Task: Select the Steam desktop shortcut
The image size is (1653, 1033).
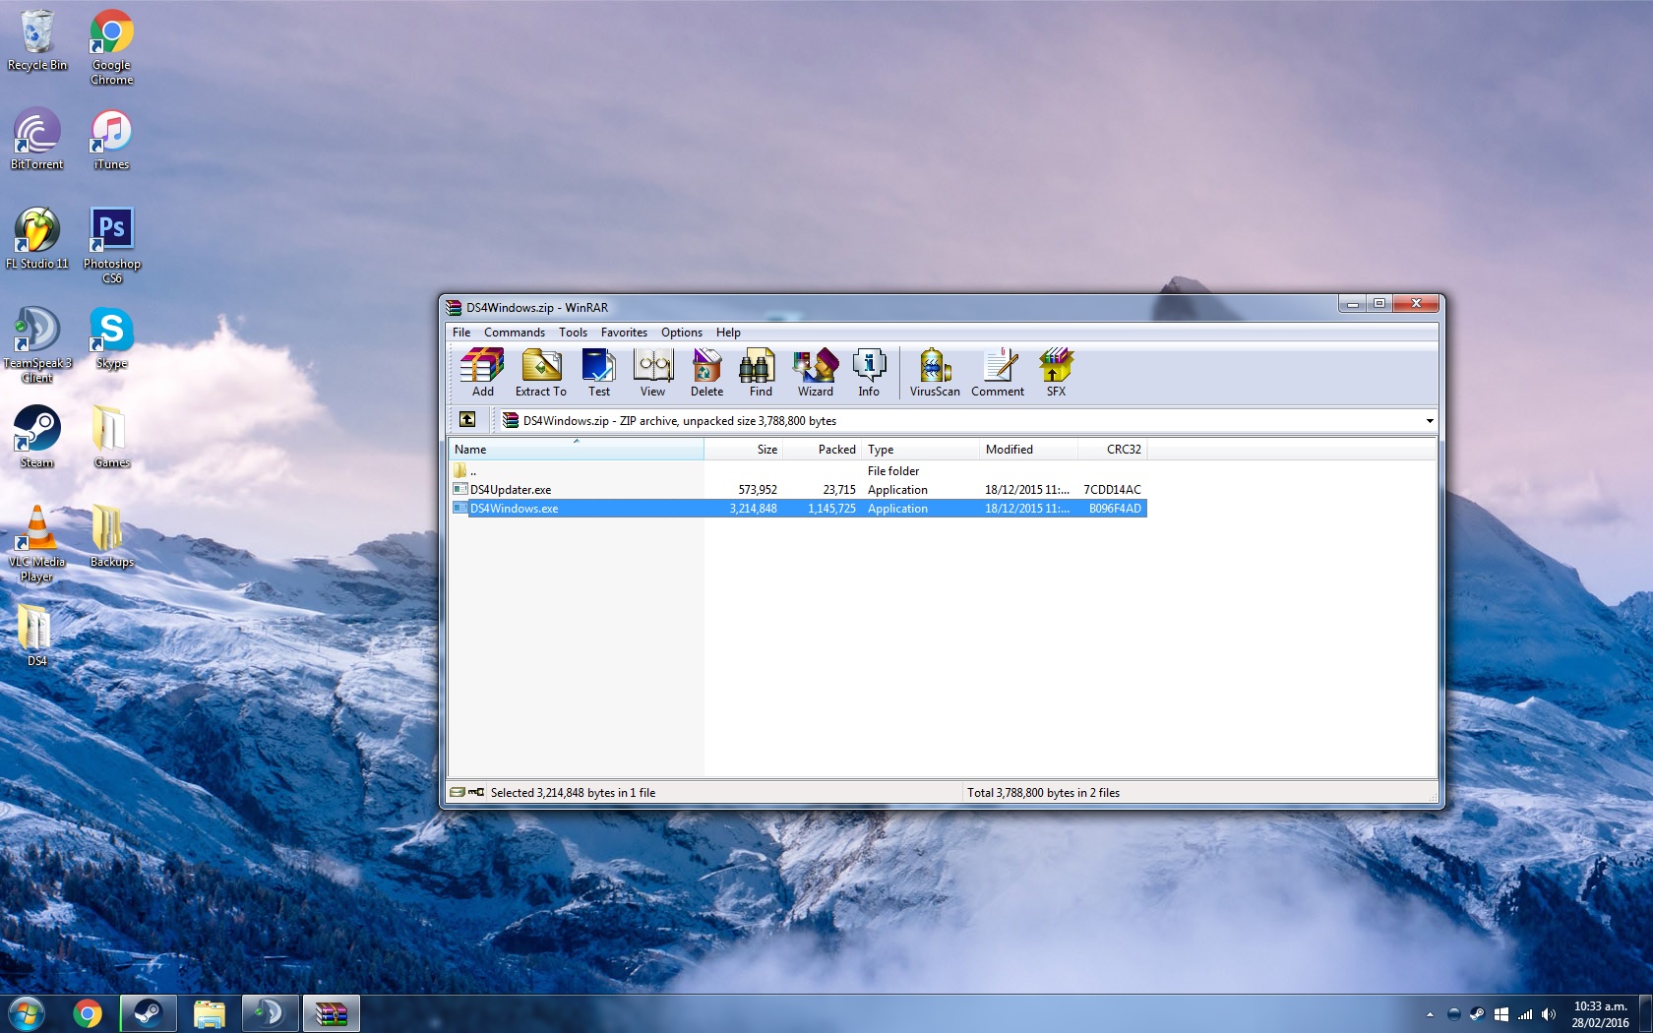Action: (x=37, y=437)
